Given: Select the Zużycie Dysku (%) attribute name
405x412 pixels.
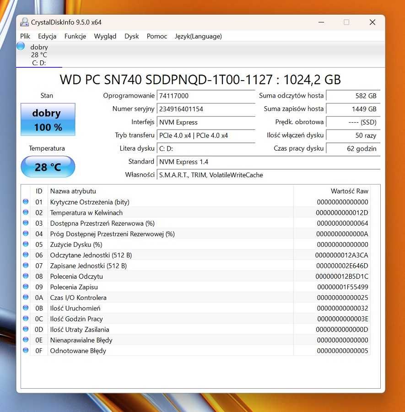Looking at the screenshot, I should coord(76,244).
